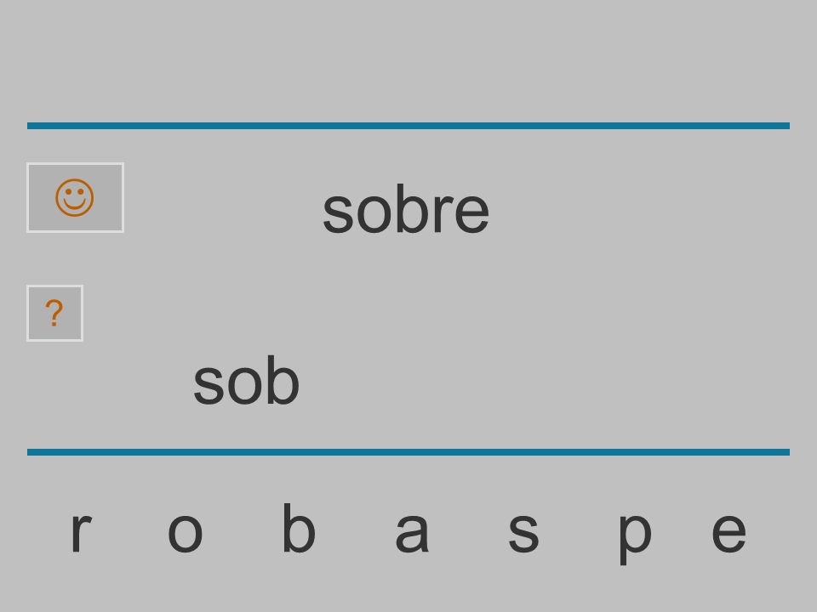Click the 's' in the typed text 'sob'
The image size is (817, 612).
pyautogui.click(x=208, y=384)
